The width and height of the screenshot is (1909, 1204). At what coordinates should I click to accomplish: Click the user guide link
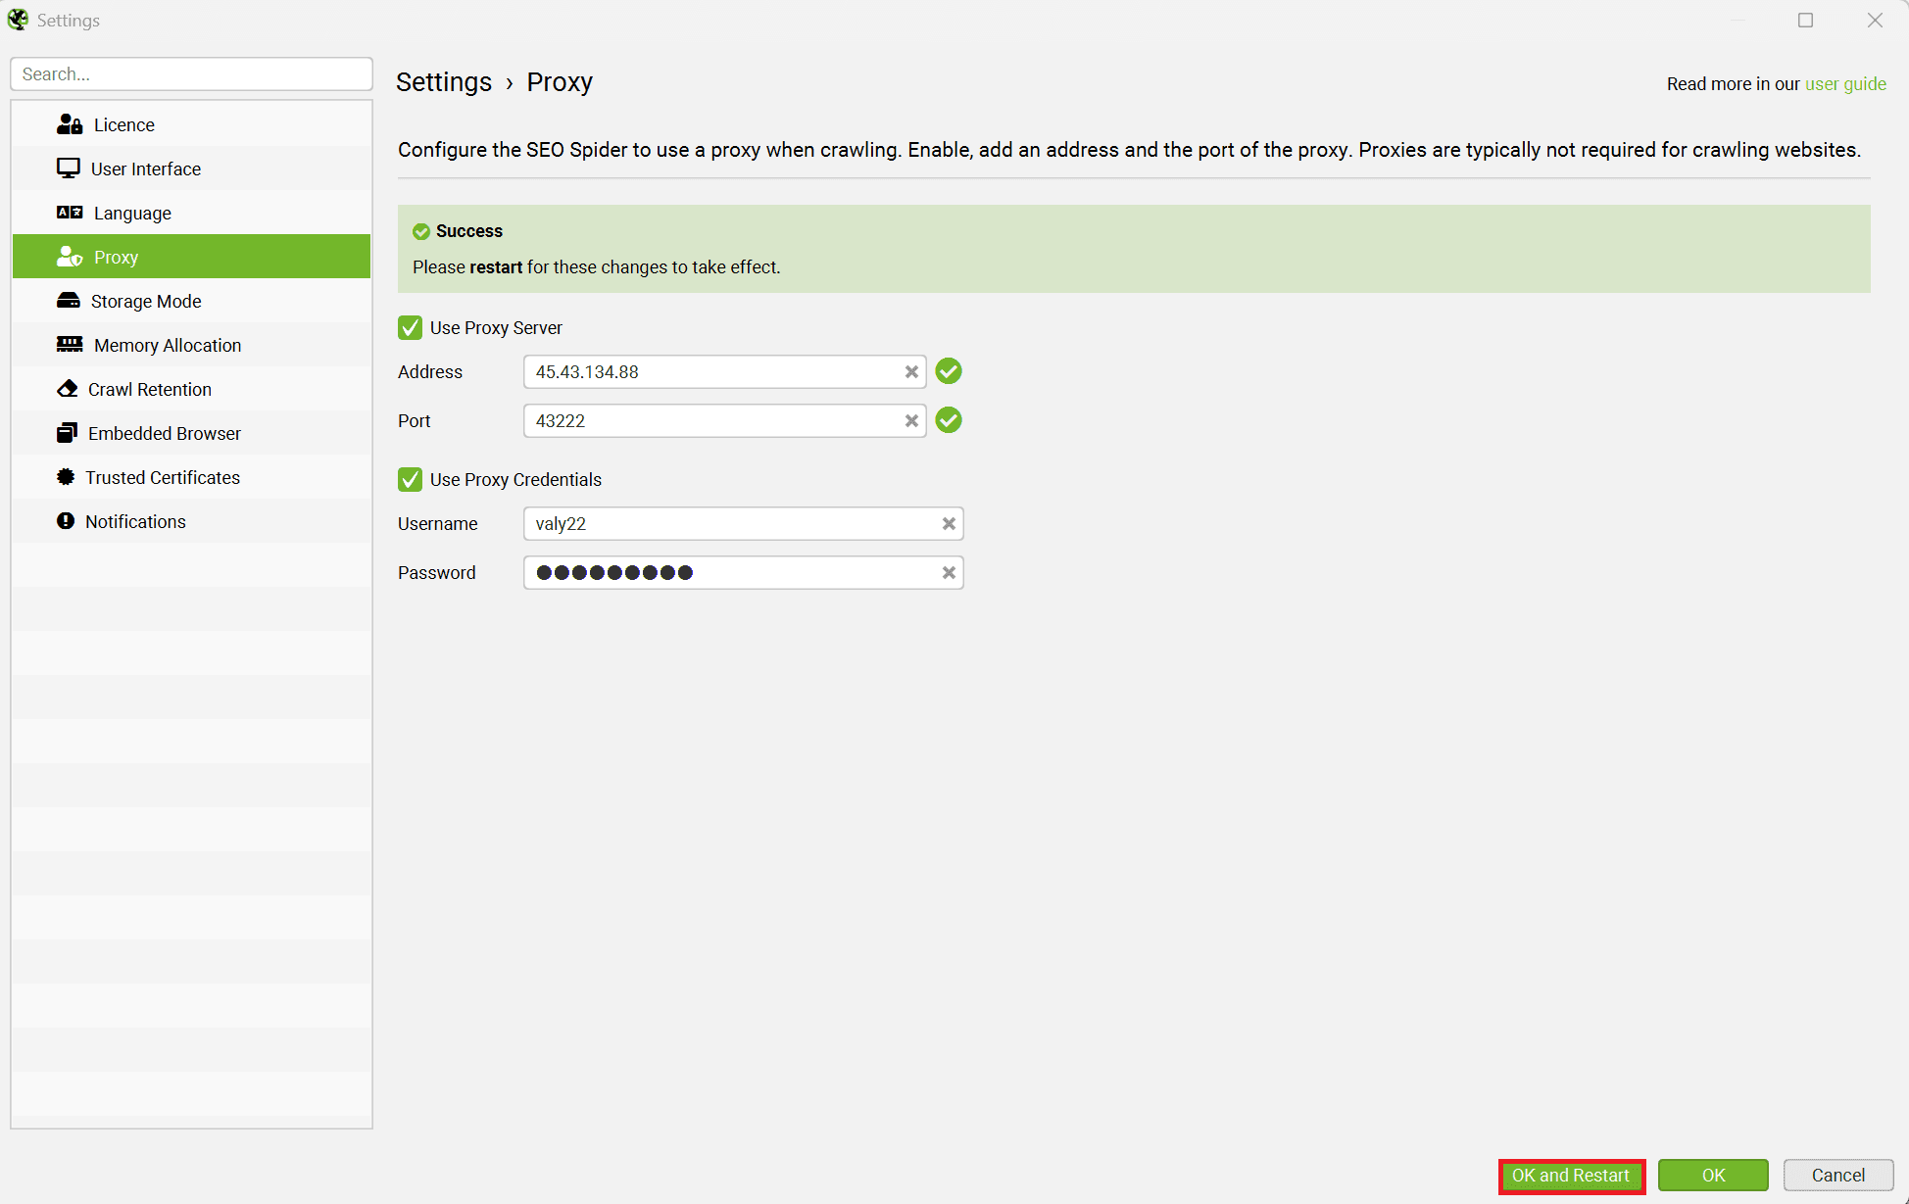1846,83
